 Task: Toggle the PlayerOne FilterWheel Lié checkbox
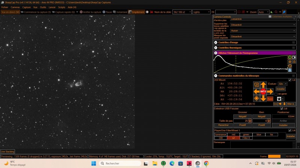[289, 130]
